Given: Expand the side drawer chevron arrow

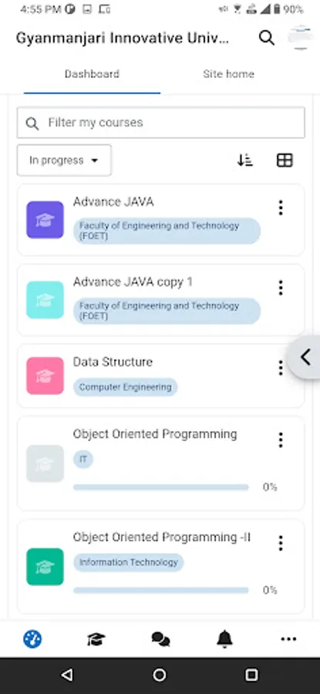Looking at the screenshot, I should [305, 357].
